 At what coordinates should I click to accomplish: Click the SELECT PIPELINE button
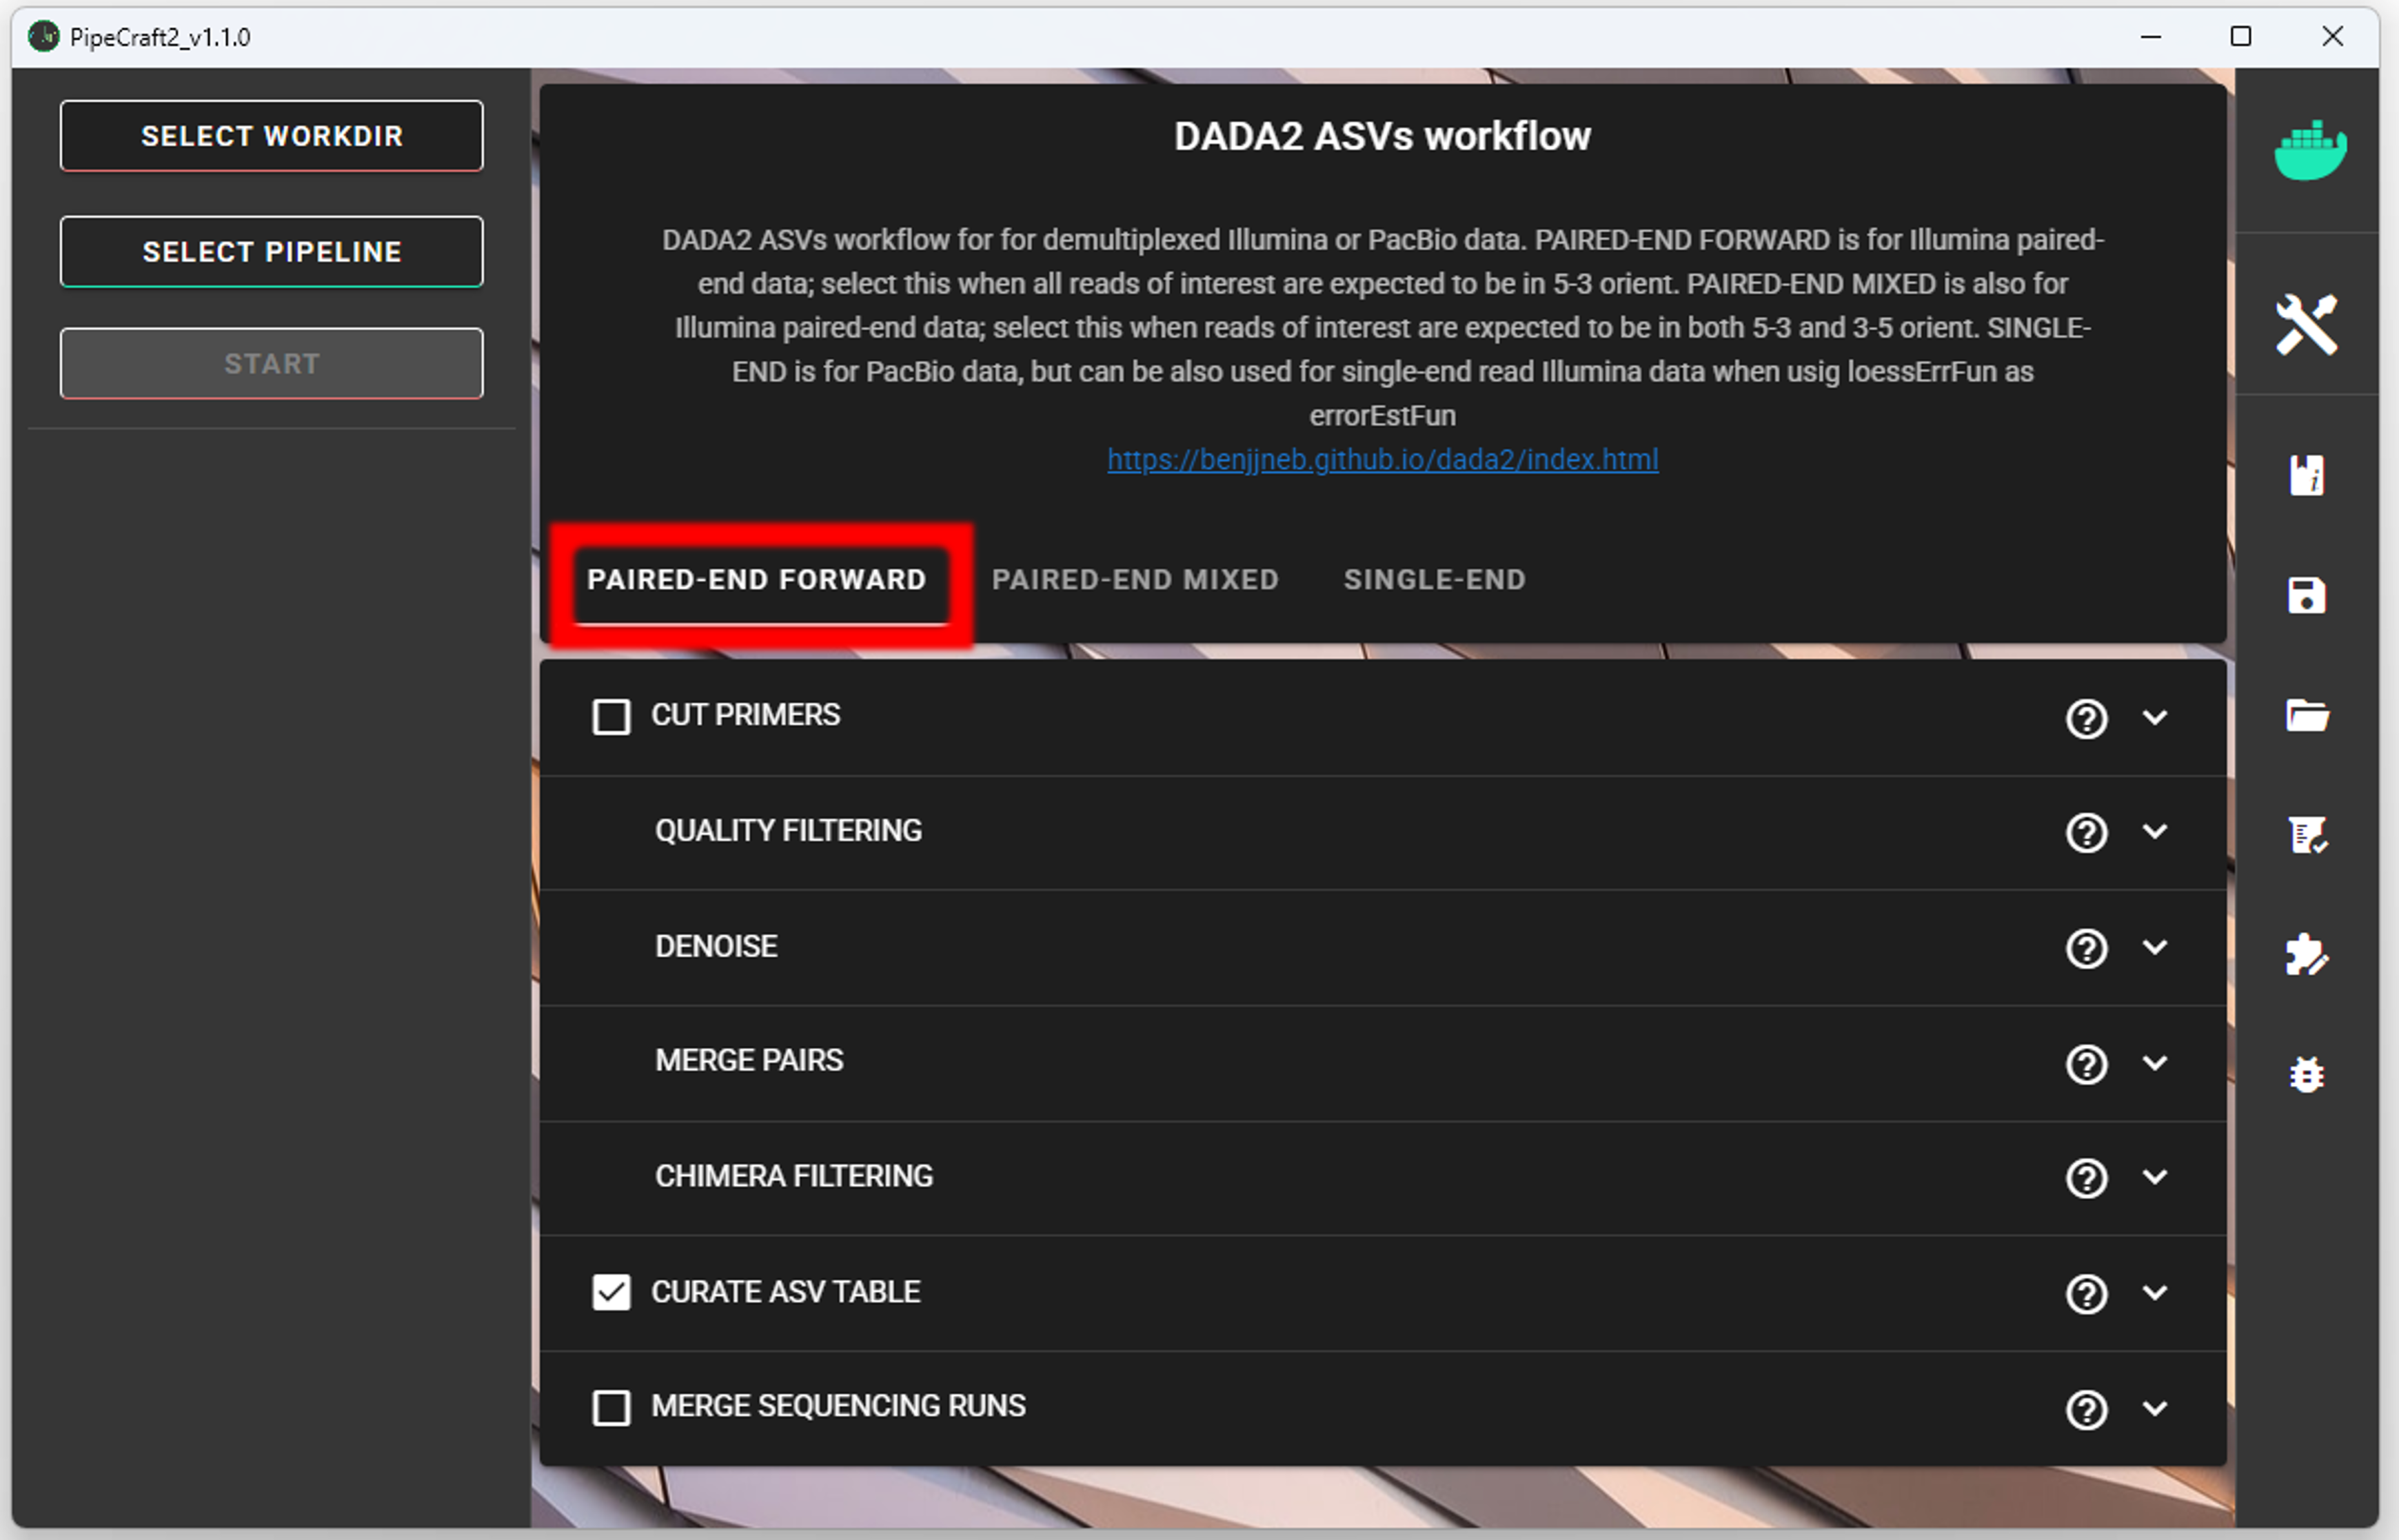271,252
